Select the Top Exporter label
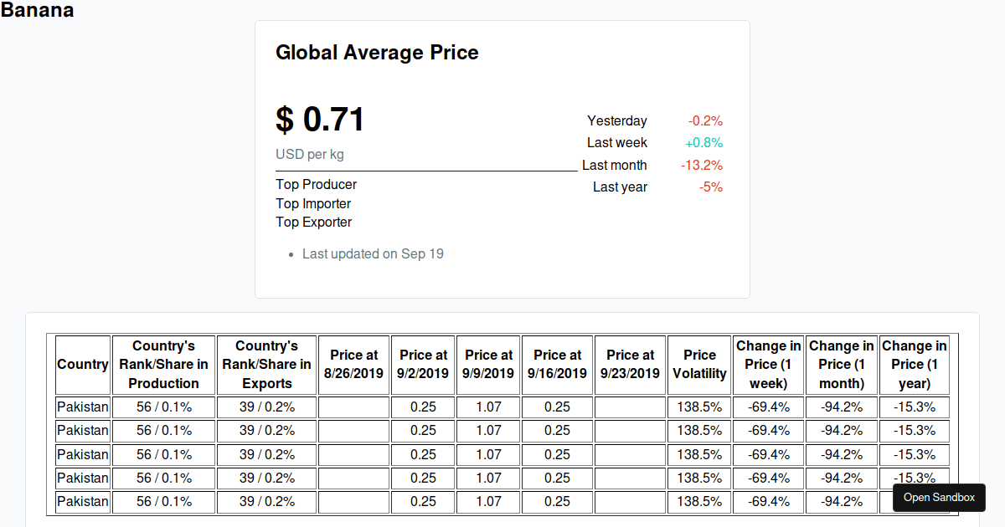The height and width of the screenshot is (527, 1005). point(314,223)
